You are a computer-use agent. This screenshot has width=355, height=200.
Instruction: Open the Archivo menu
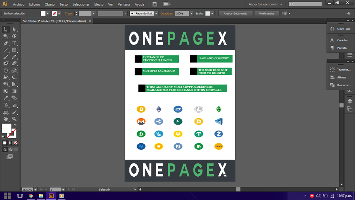pos(18,4)
